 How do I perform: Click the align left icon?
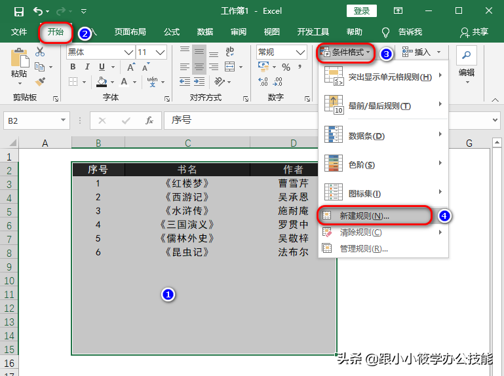click(x=185, y=67)
